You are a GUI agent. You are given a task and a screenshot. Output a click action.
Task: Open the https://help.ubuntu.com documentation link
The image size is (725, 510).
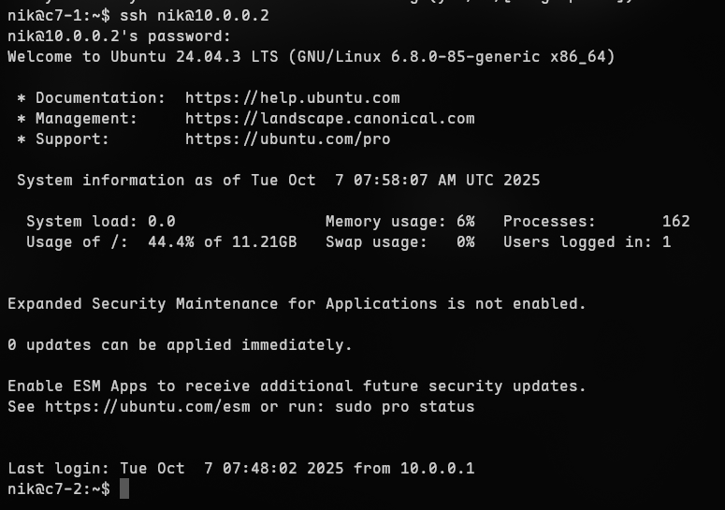click(292, 98)
